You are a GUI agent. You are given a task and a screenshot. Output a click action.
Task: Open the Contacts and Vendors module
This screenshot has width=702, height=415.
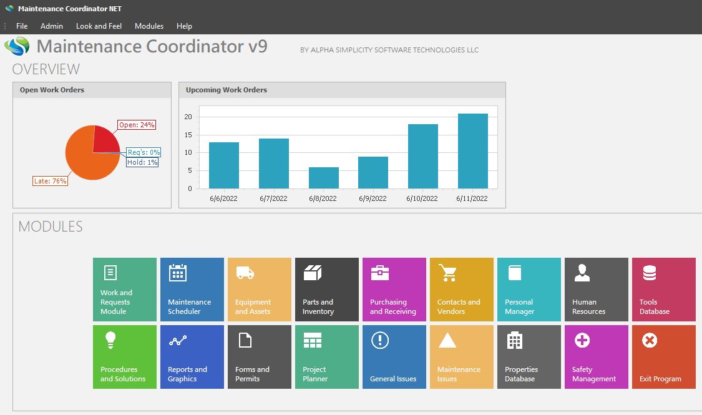click(461, 289)
